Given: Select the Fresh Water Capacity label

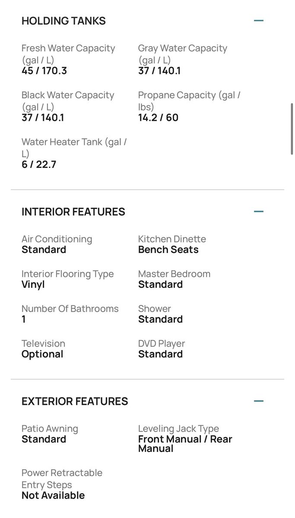Looking at the screenshot, I should 68,54.
